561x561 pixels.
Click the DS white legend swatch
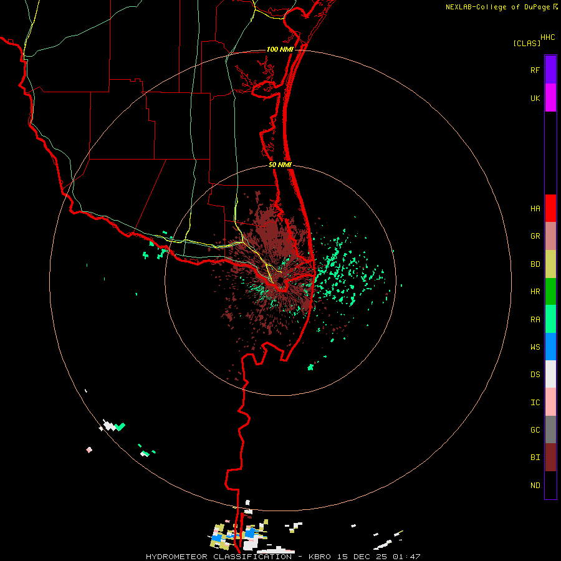point(550,374)
